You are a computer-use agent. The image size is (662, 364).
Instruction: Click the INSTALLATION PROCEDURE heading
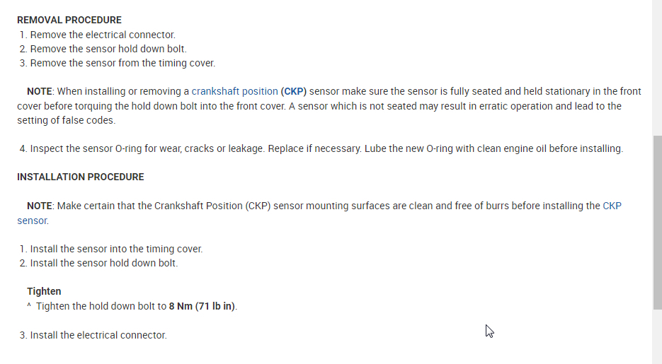(80, 177)
